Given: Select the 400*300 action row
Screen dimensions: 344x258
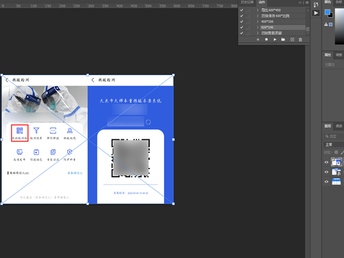Looking at the screenshot, I should coord(283,22).
